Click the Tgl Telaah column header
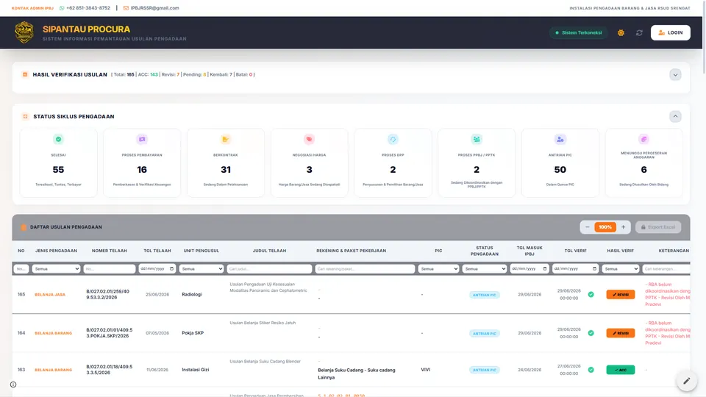Viewport: 706px width, 397px height. tap(157, 251)
